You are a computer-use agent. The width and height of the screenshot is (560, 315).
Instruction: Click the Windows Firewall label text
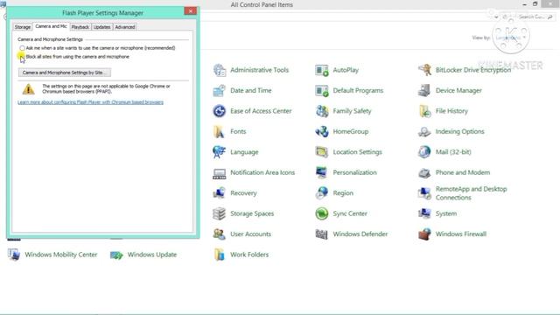[461, 234]
